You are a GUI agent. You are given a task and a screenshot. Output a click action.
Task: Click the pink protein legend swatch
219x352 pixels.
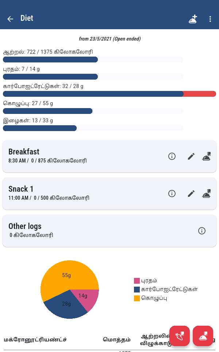pyautogui.click(x=137, y=281)
